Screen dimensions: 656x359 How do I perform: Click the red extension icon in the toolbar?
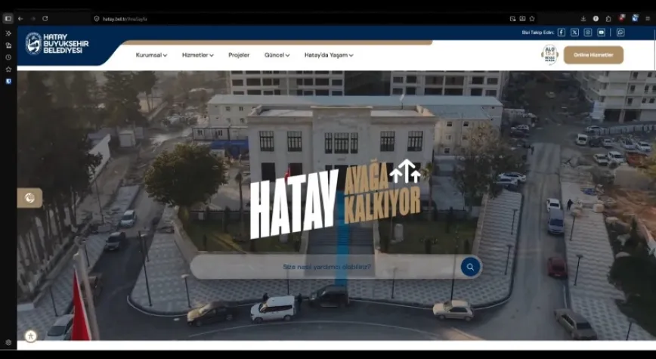(622, 18)
